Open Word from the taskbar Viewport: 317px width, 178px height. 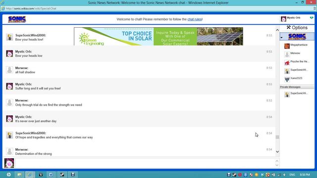coord(51,175)
